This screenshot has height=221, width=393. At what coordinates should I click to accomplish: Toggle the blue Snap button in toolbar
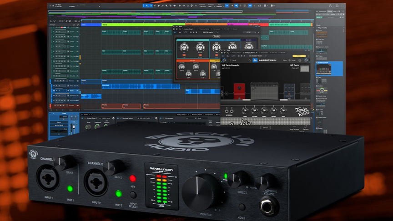(x=227, y=5)
